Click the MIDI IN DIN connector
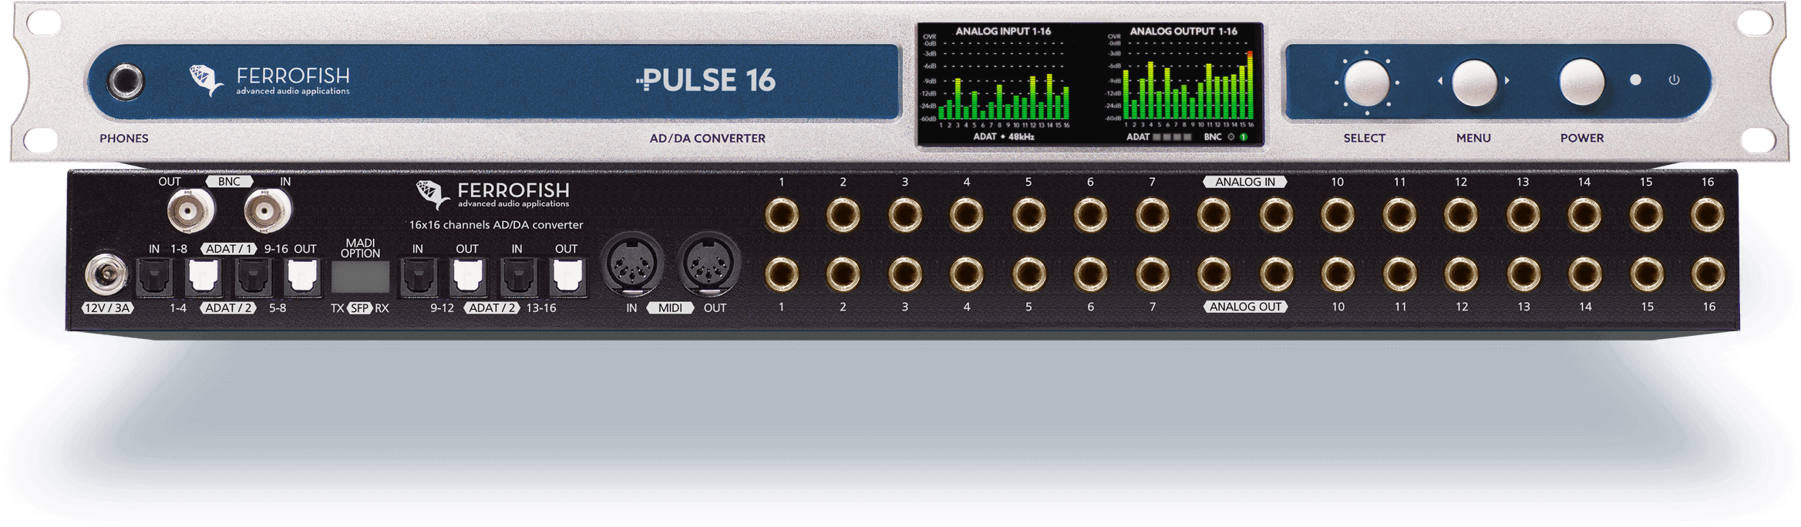Screen dimensions: 1801x527 pos(632,265)
